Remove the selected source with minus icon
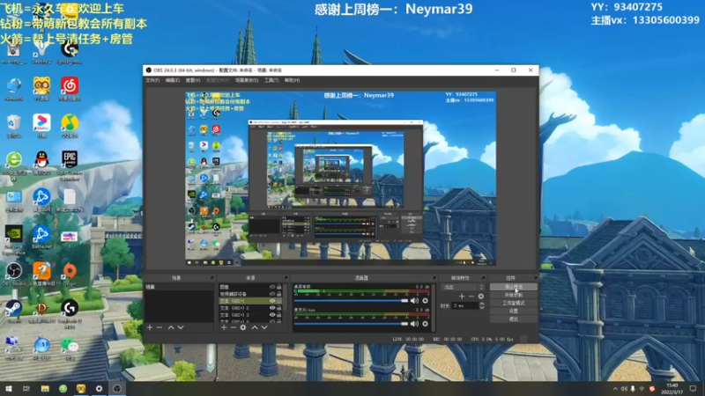The width and height of the screenshot is (705, 396). (x=234, y=327)
